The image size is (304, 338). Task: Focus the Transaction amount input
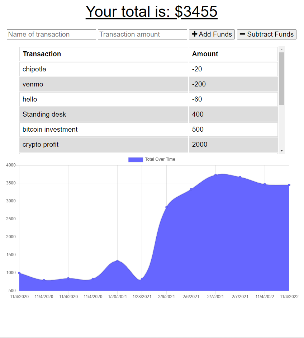(142, 34)
